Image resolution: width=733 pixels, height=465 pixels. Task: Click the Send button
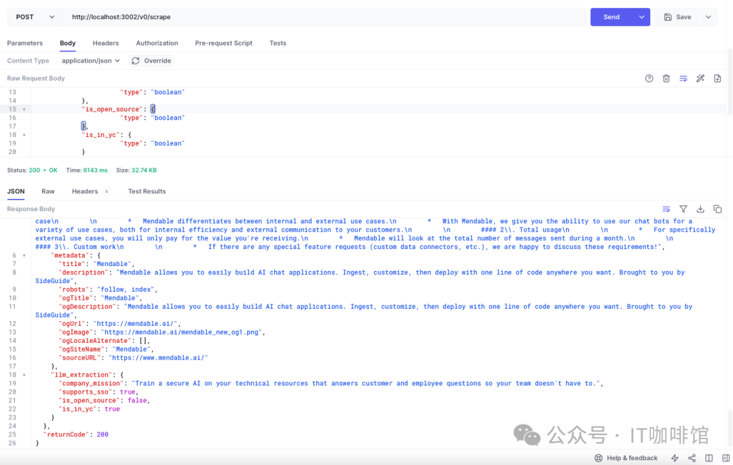click(611, 17)
